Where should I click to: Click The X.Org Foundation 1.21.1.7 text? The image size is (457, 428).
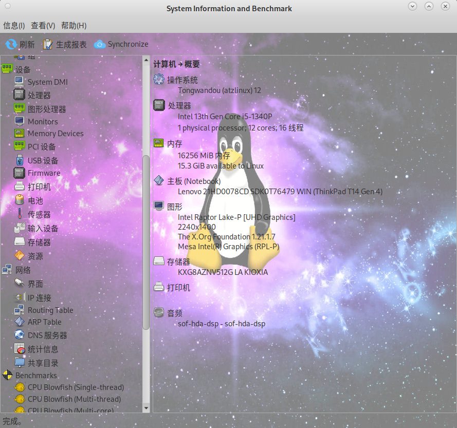(227, 237)
